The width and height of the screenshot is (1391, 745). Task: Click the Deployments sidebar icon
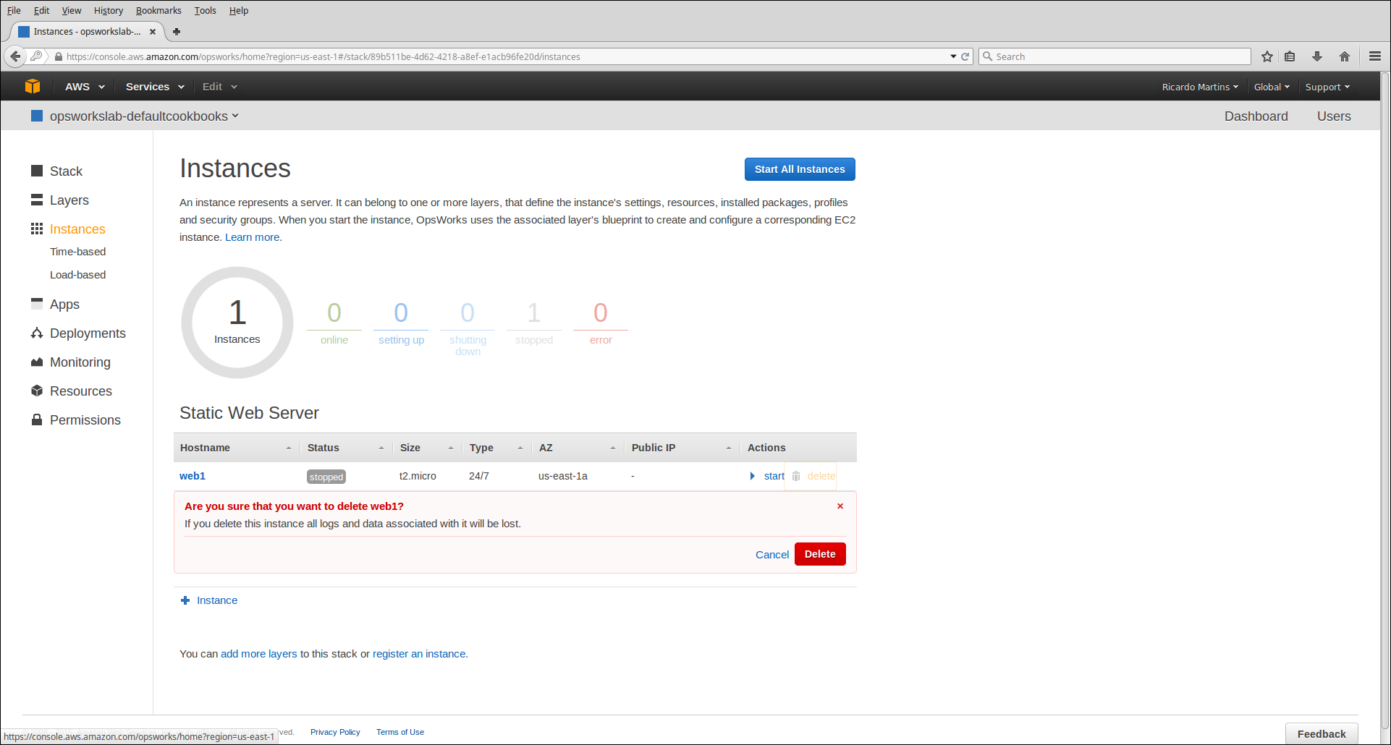coord(37,333)
